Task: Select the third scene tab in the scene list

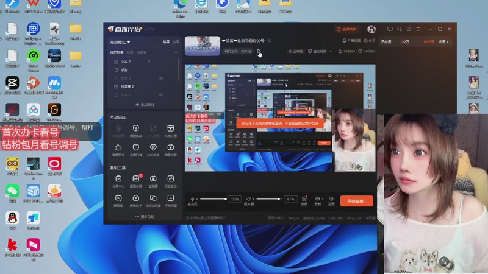Action: click(142, 52)
